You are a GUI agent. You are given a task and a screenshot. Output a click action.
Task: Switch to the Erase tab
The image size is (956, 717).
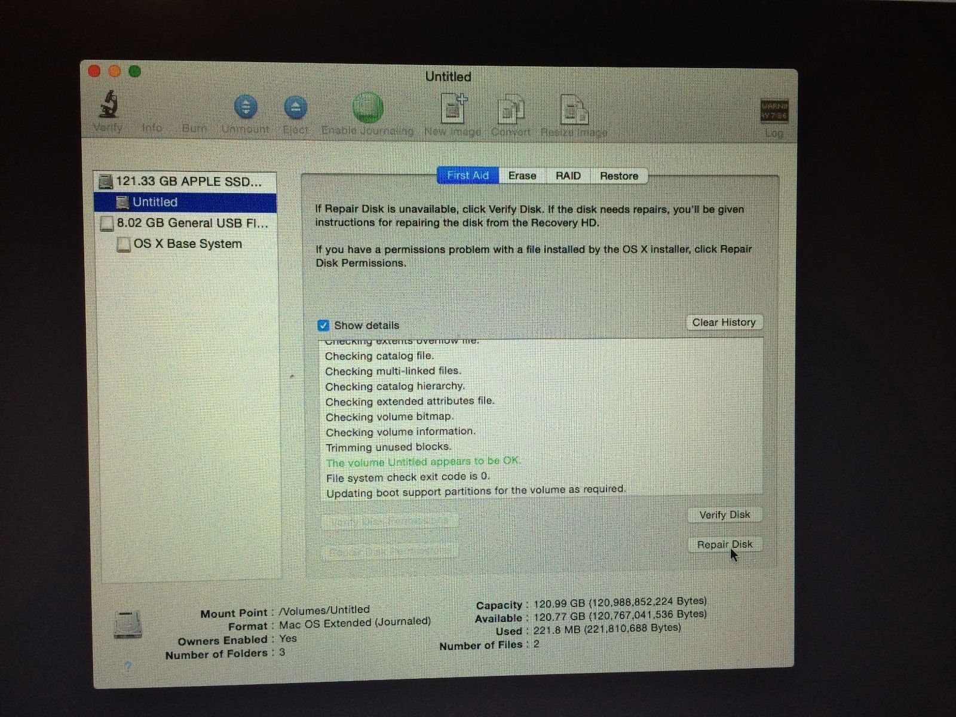pyautogui.click(x=522, y=176)
